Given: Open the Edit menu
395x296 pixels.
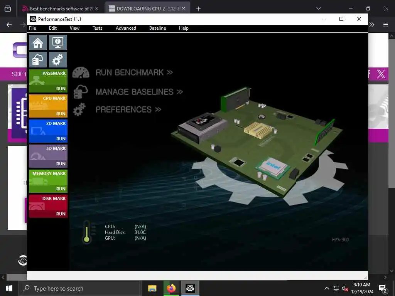Looking at the screenshot, I should [52, 28].
